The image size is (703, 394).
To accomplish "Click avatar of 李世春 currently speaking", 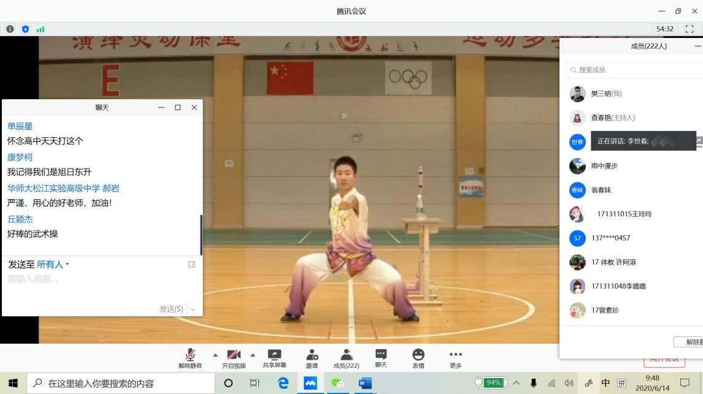I will pyautogui.click(x=577, y=142).
